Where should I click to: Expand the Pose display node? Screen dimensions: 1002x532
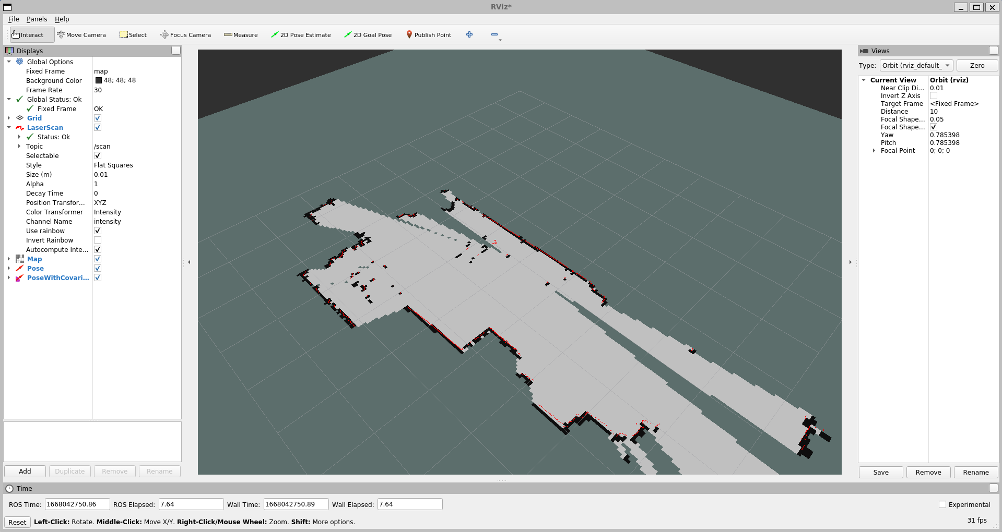[x=9, y=268]
